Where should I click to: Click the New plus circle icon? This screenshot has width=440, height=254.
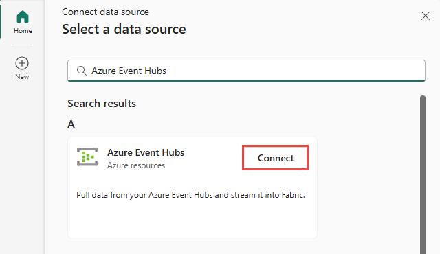pyautogui.click(x=22, y=63)
